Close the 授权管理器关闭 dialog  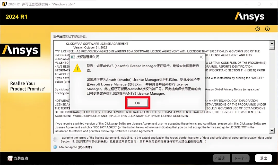[x=201, y=57]
